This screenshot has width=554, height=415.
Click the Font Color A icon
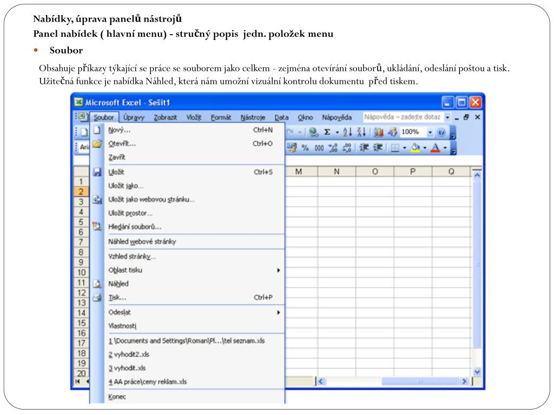[x=436, y=148]
